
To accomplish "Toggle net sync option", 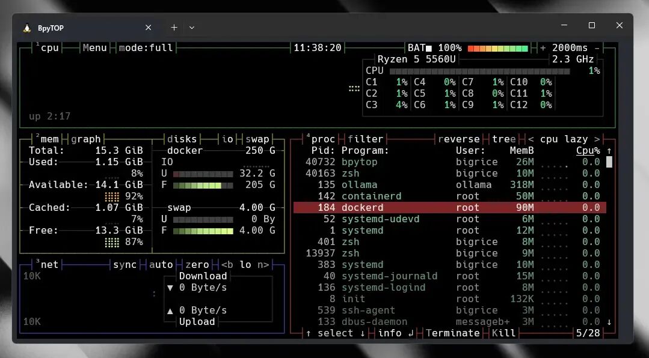I will [125, 264].
